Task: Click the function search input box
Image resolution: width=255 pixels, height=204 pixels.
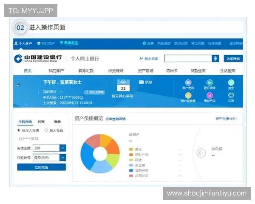Action: 188,59
